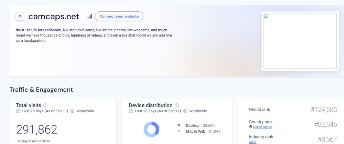The image size is (344, 144).
Task: Show info tooltip for Total visits
Action: pyautogui.click(x=45, y=105)
